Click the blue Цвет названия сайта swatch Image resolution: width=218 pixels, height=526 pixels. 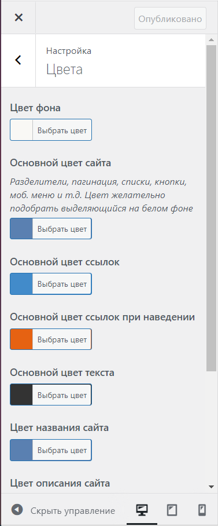(21, 450)
